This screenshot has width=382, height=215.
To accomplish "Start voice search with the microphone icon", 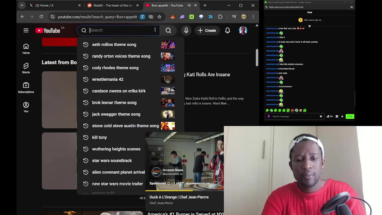I will coord(186,30).
